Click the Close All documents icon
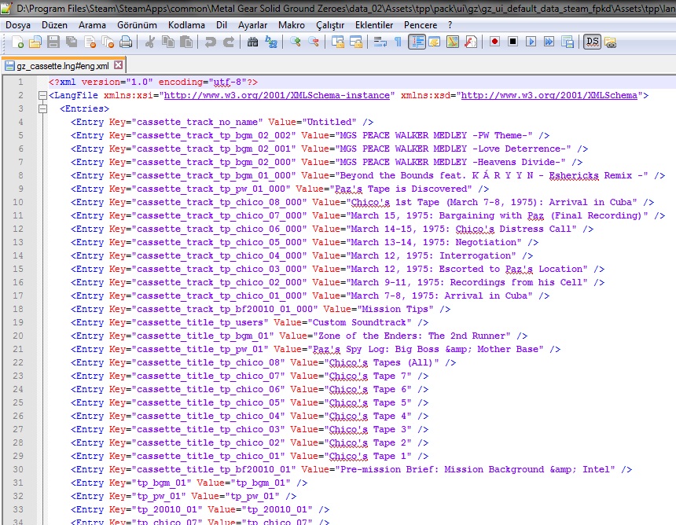 click(108, 42)
